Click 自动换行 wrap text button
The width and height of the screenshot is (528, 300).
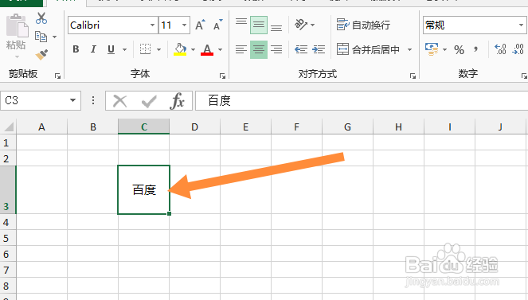pyautogui.click(x=364, y=25)
